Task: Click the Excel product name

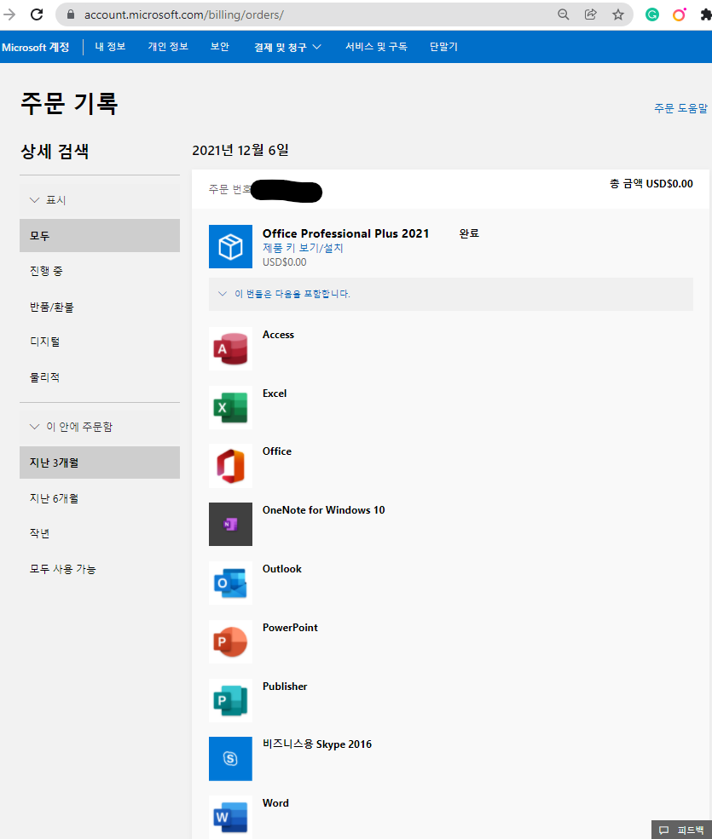Action: [275, 394]
